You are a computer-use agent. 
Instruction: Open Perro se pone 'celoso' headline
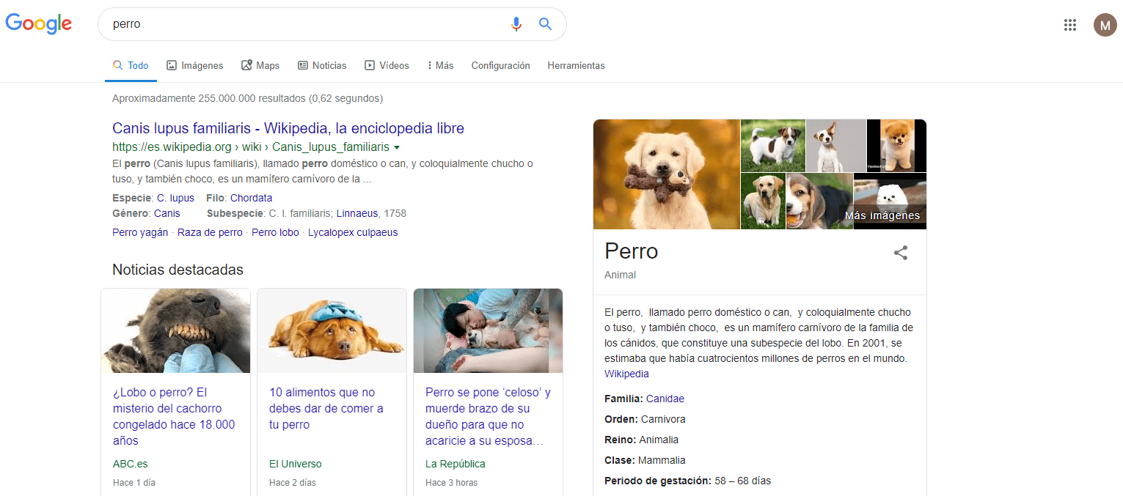488,416
